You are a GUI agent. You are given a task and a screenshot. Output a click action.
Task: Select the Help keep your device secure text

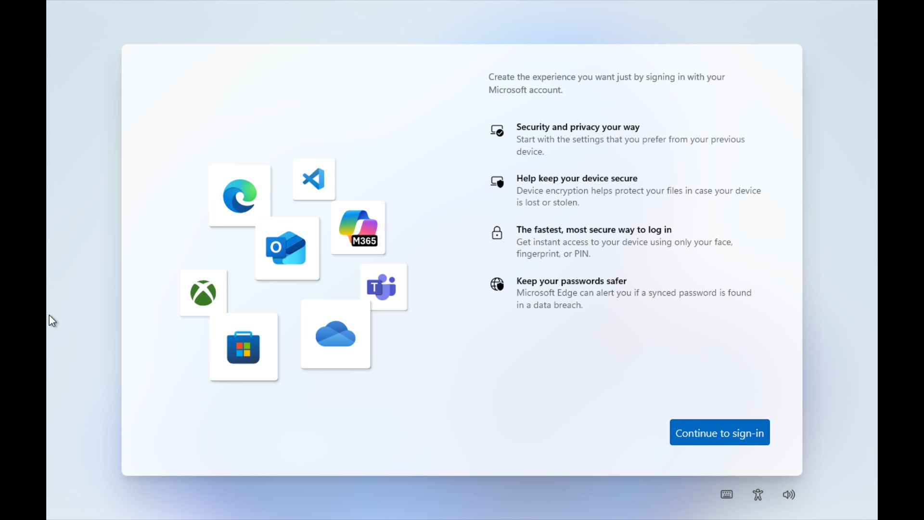[x=576, y=178]
